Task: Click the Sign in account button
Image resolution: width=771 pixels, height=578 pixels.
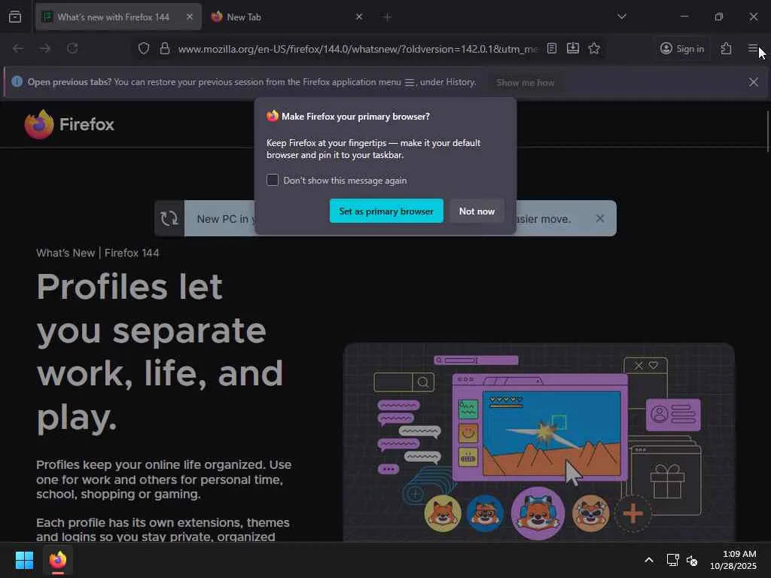Action: (682, 49)
